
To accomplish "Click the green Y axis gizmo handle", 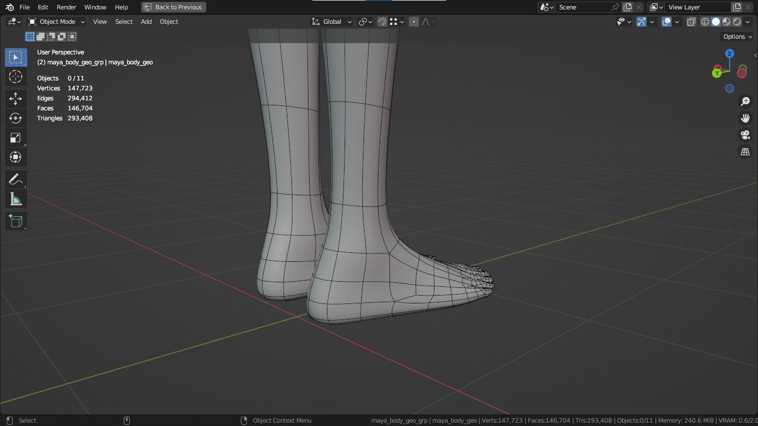I will [x=717, y=73].
